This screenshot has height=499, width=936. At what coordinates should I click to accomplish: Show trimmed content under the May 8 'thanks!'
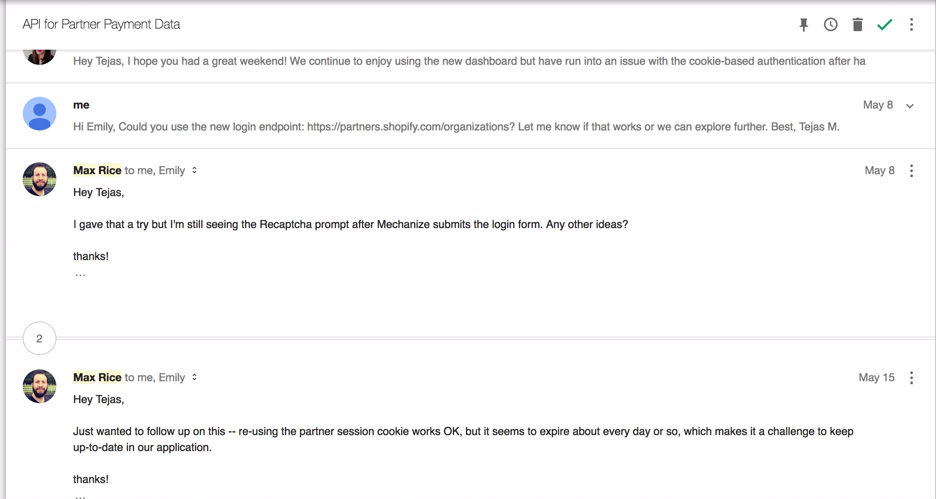click(80, 275)
